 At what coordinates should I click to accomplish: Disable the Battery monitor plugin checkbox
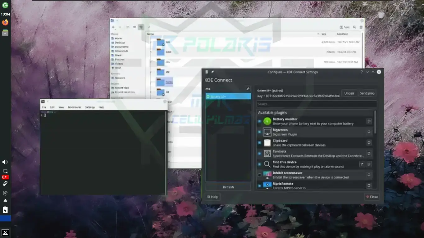click(259, 121)
